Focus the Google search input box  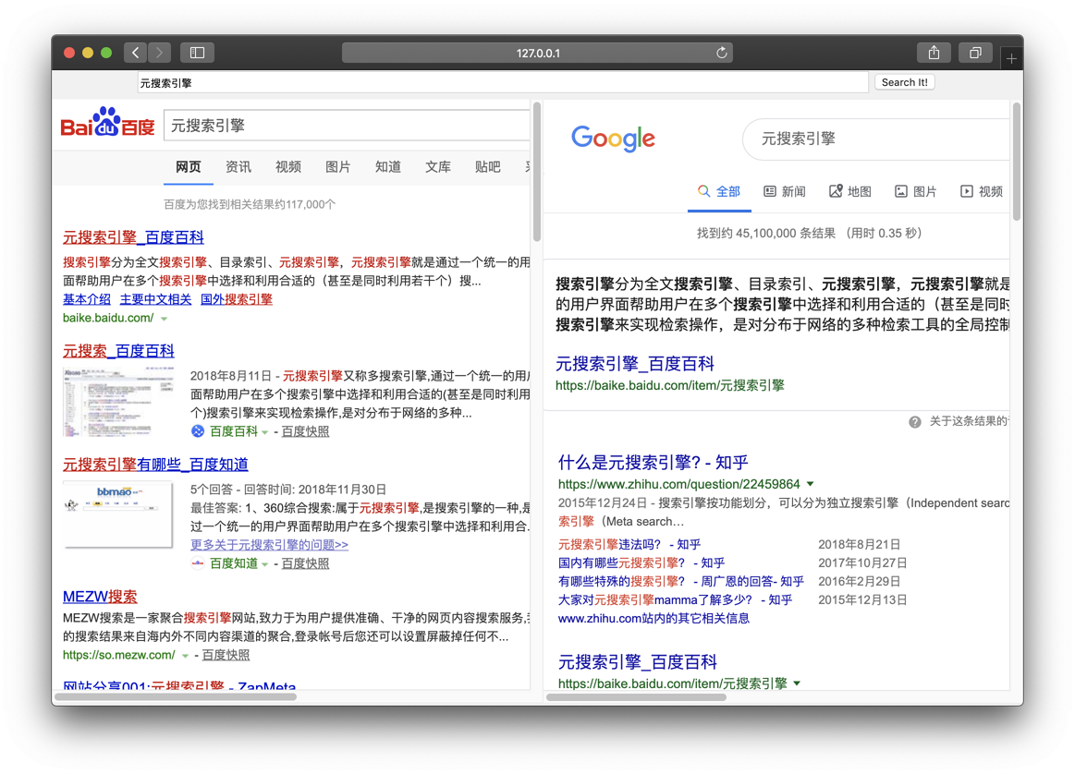(x=876, y=139)
